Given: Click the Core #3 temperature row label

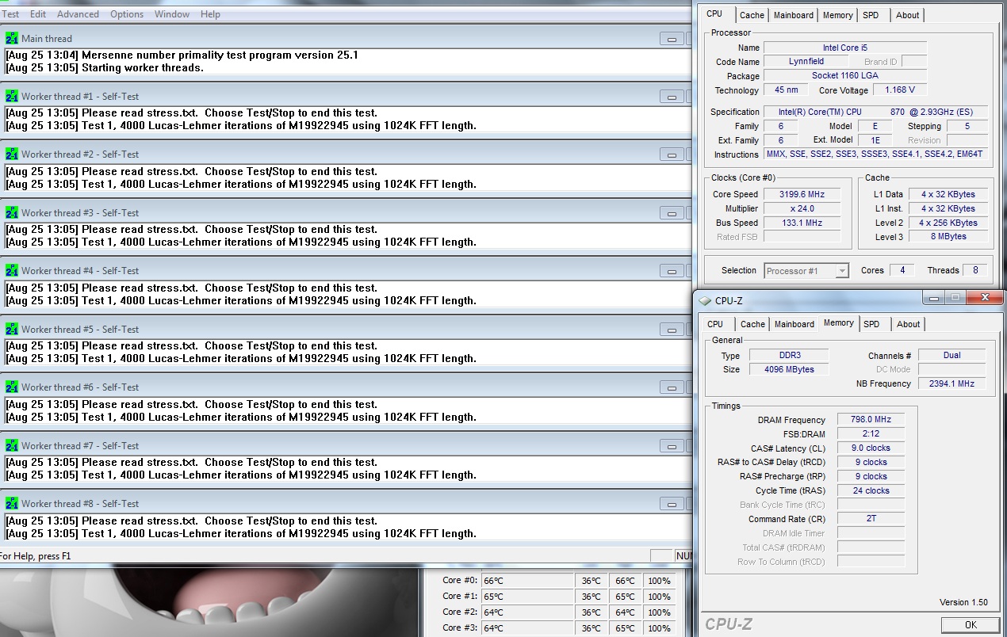Looking at the screenshot, I should pos(460,628).
